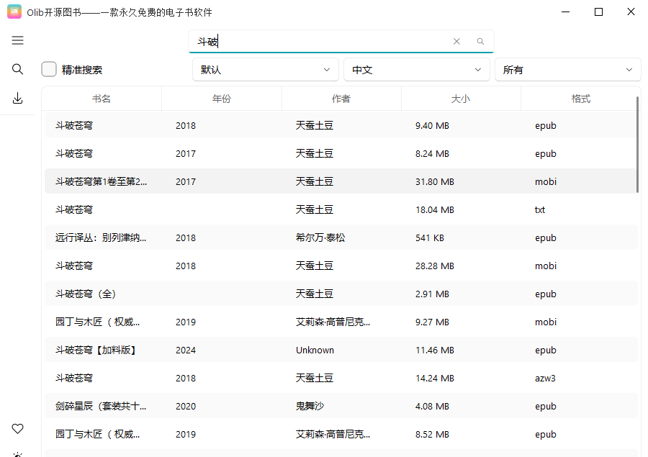Click the 年份 column header
Viewport: 648px width, 457px height.
click(222, 99)
